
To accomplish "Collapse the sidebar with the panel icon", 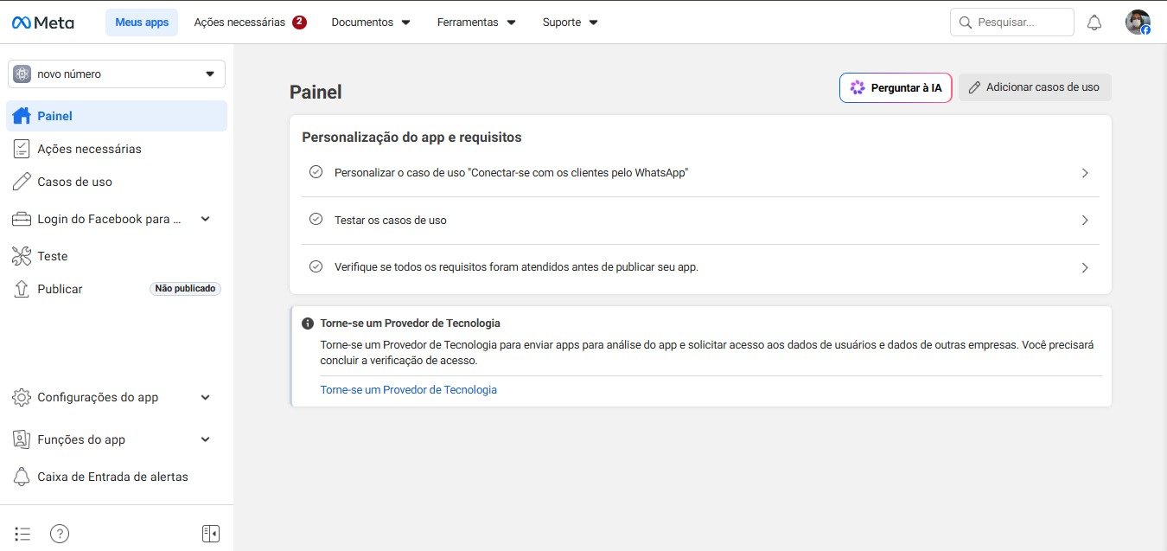I will 211,534.
